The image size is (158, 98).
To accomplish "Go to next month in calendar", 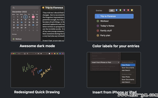I will [37, 12].
